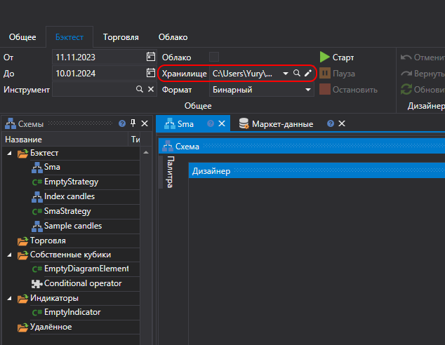This screenshot has width=445, height=345.
Task: Select EmptyDiagramElement item
Action: point(86,269)
